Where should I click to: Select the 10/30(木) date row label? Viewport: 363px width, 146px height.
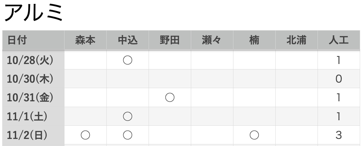(30, 79)
